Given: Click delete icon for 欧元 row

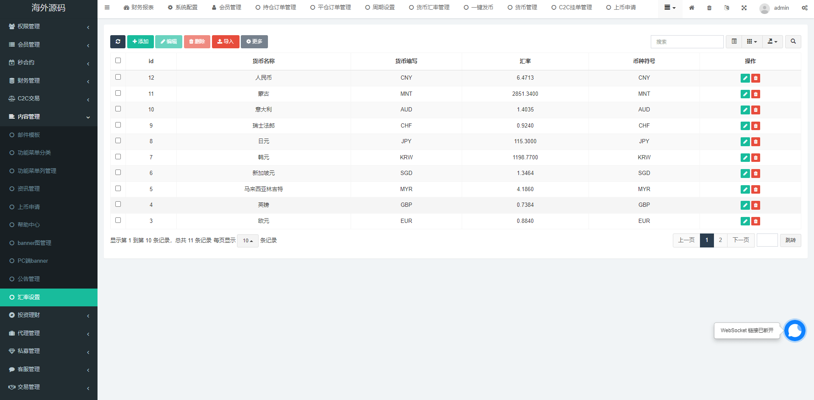Looking at the screenshot, I should (x=755, y=221).
